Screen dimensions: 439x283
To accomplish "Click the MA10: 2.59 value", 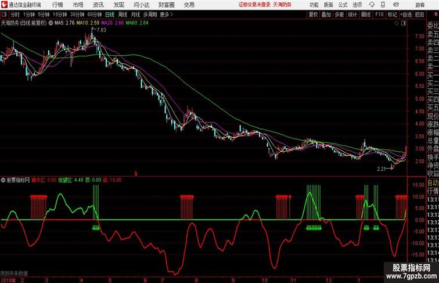I will pos(88,23).
